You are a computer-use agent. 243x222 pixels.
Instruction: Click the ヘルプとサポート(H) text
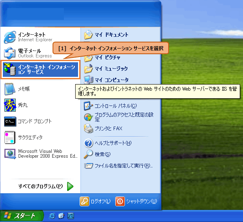point(113,143)
